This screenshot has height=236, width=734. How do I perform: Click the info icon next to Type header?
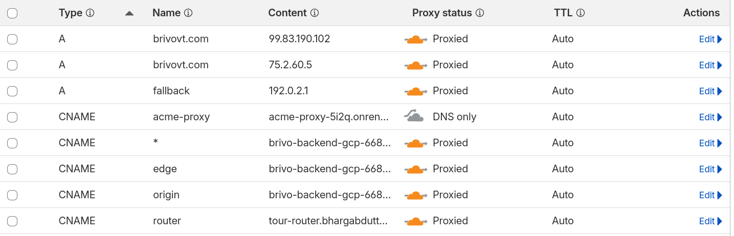pyautogui.click(x=91, y=13)
